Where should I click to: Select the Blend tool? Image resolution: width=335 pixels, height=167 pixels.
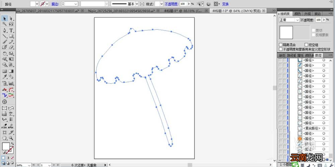[11, 76]
